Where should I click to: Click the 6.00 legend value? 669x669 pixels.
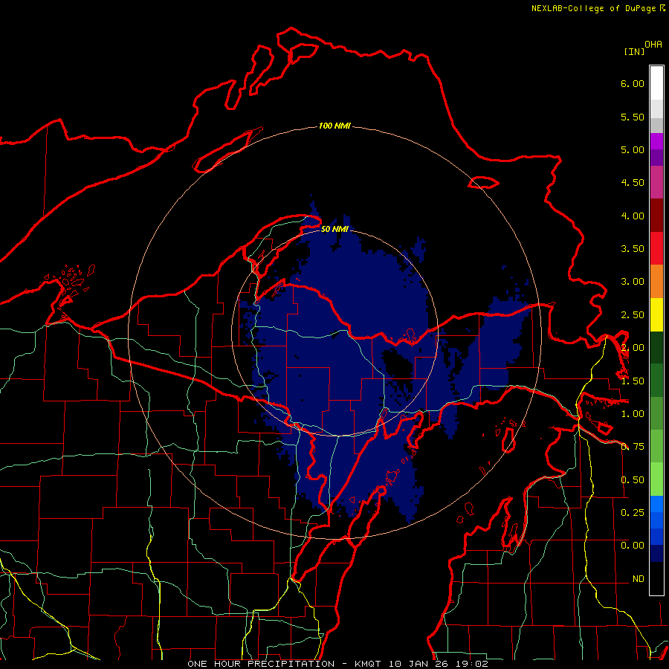633,83
